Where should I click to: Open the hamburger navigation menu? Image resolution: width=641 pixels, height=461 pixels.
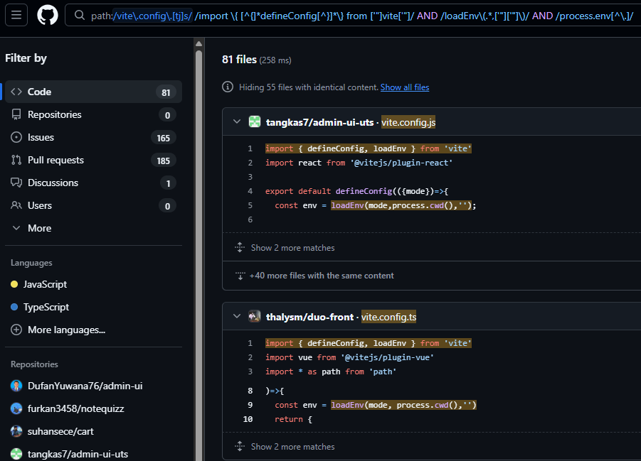pos(17,15)
